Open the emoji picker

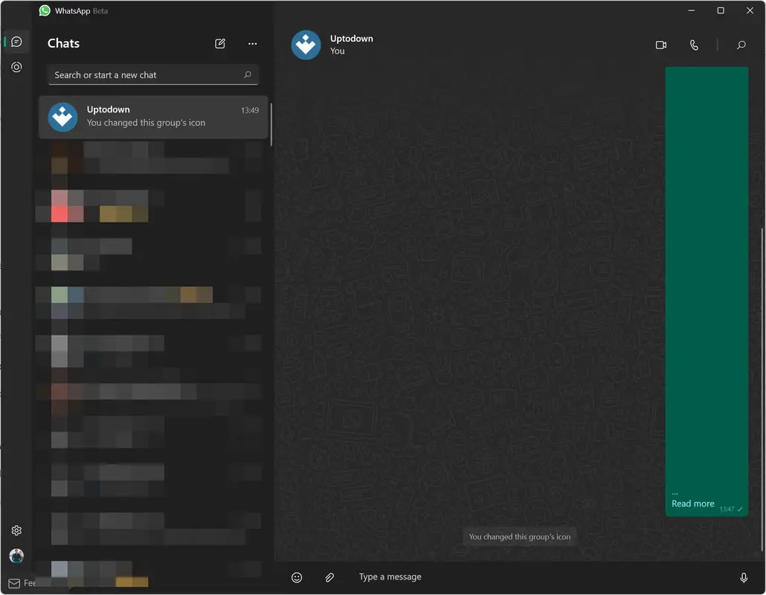tap(297, 576)
